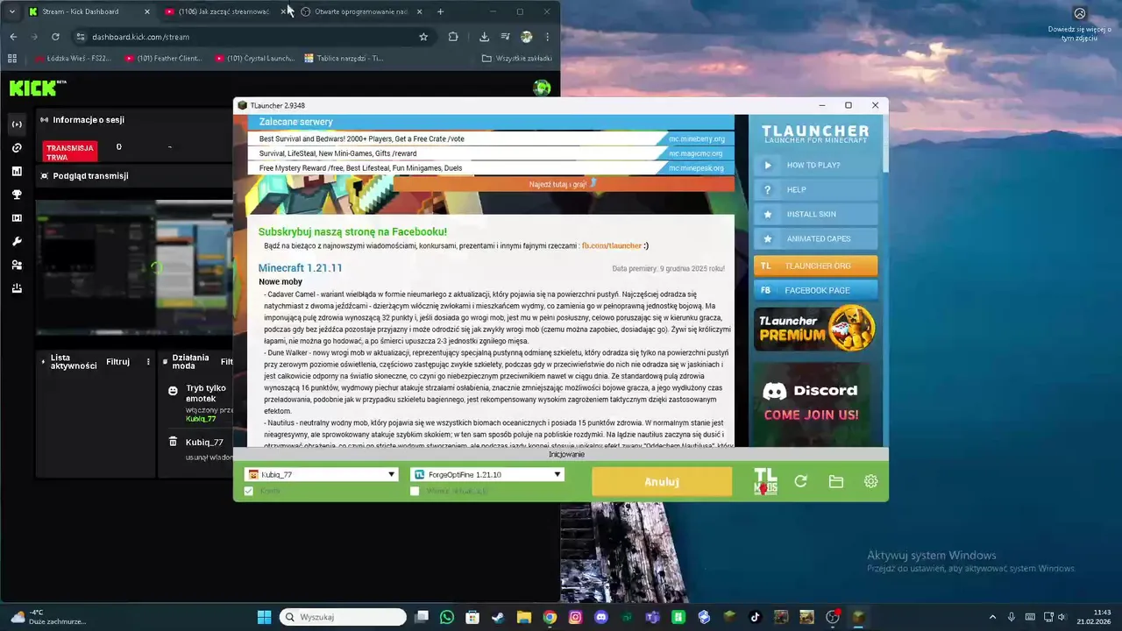This screenshot has height=631, width=1122.
Task: Open Windows Start menu
Action: click(x=264, y=617)
